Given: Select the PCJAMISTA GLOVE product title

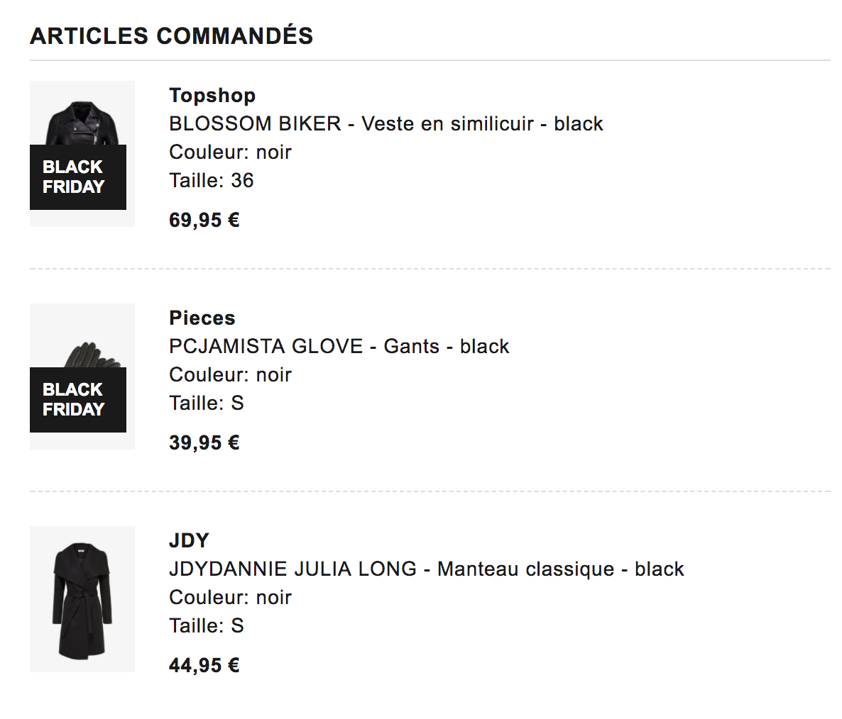Looking at the screenshot, I should (x=339, y=346).
